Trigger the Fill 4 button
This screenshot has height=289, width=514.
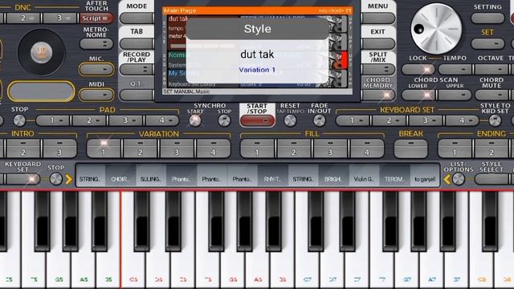[x=366, y=149]
